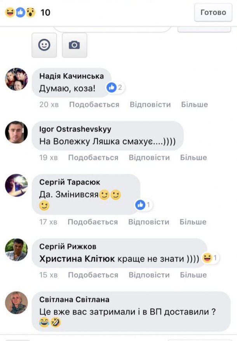Like the comment by Надія Качинська
The width and height of the screenshot is (237, 341).
tap(94, 105)
